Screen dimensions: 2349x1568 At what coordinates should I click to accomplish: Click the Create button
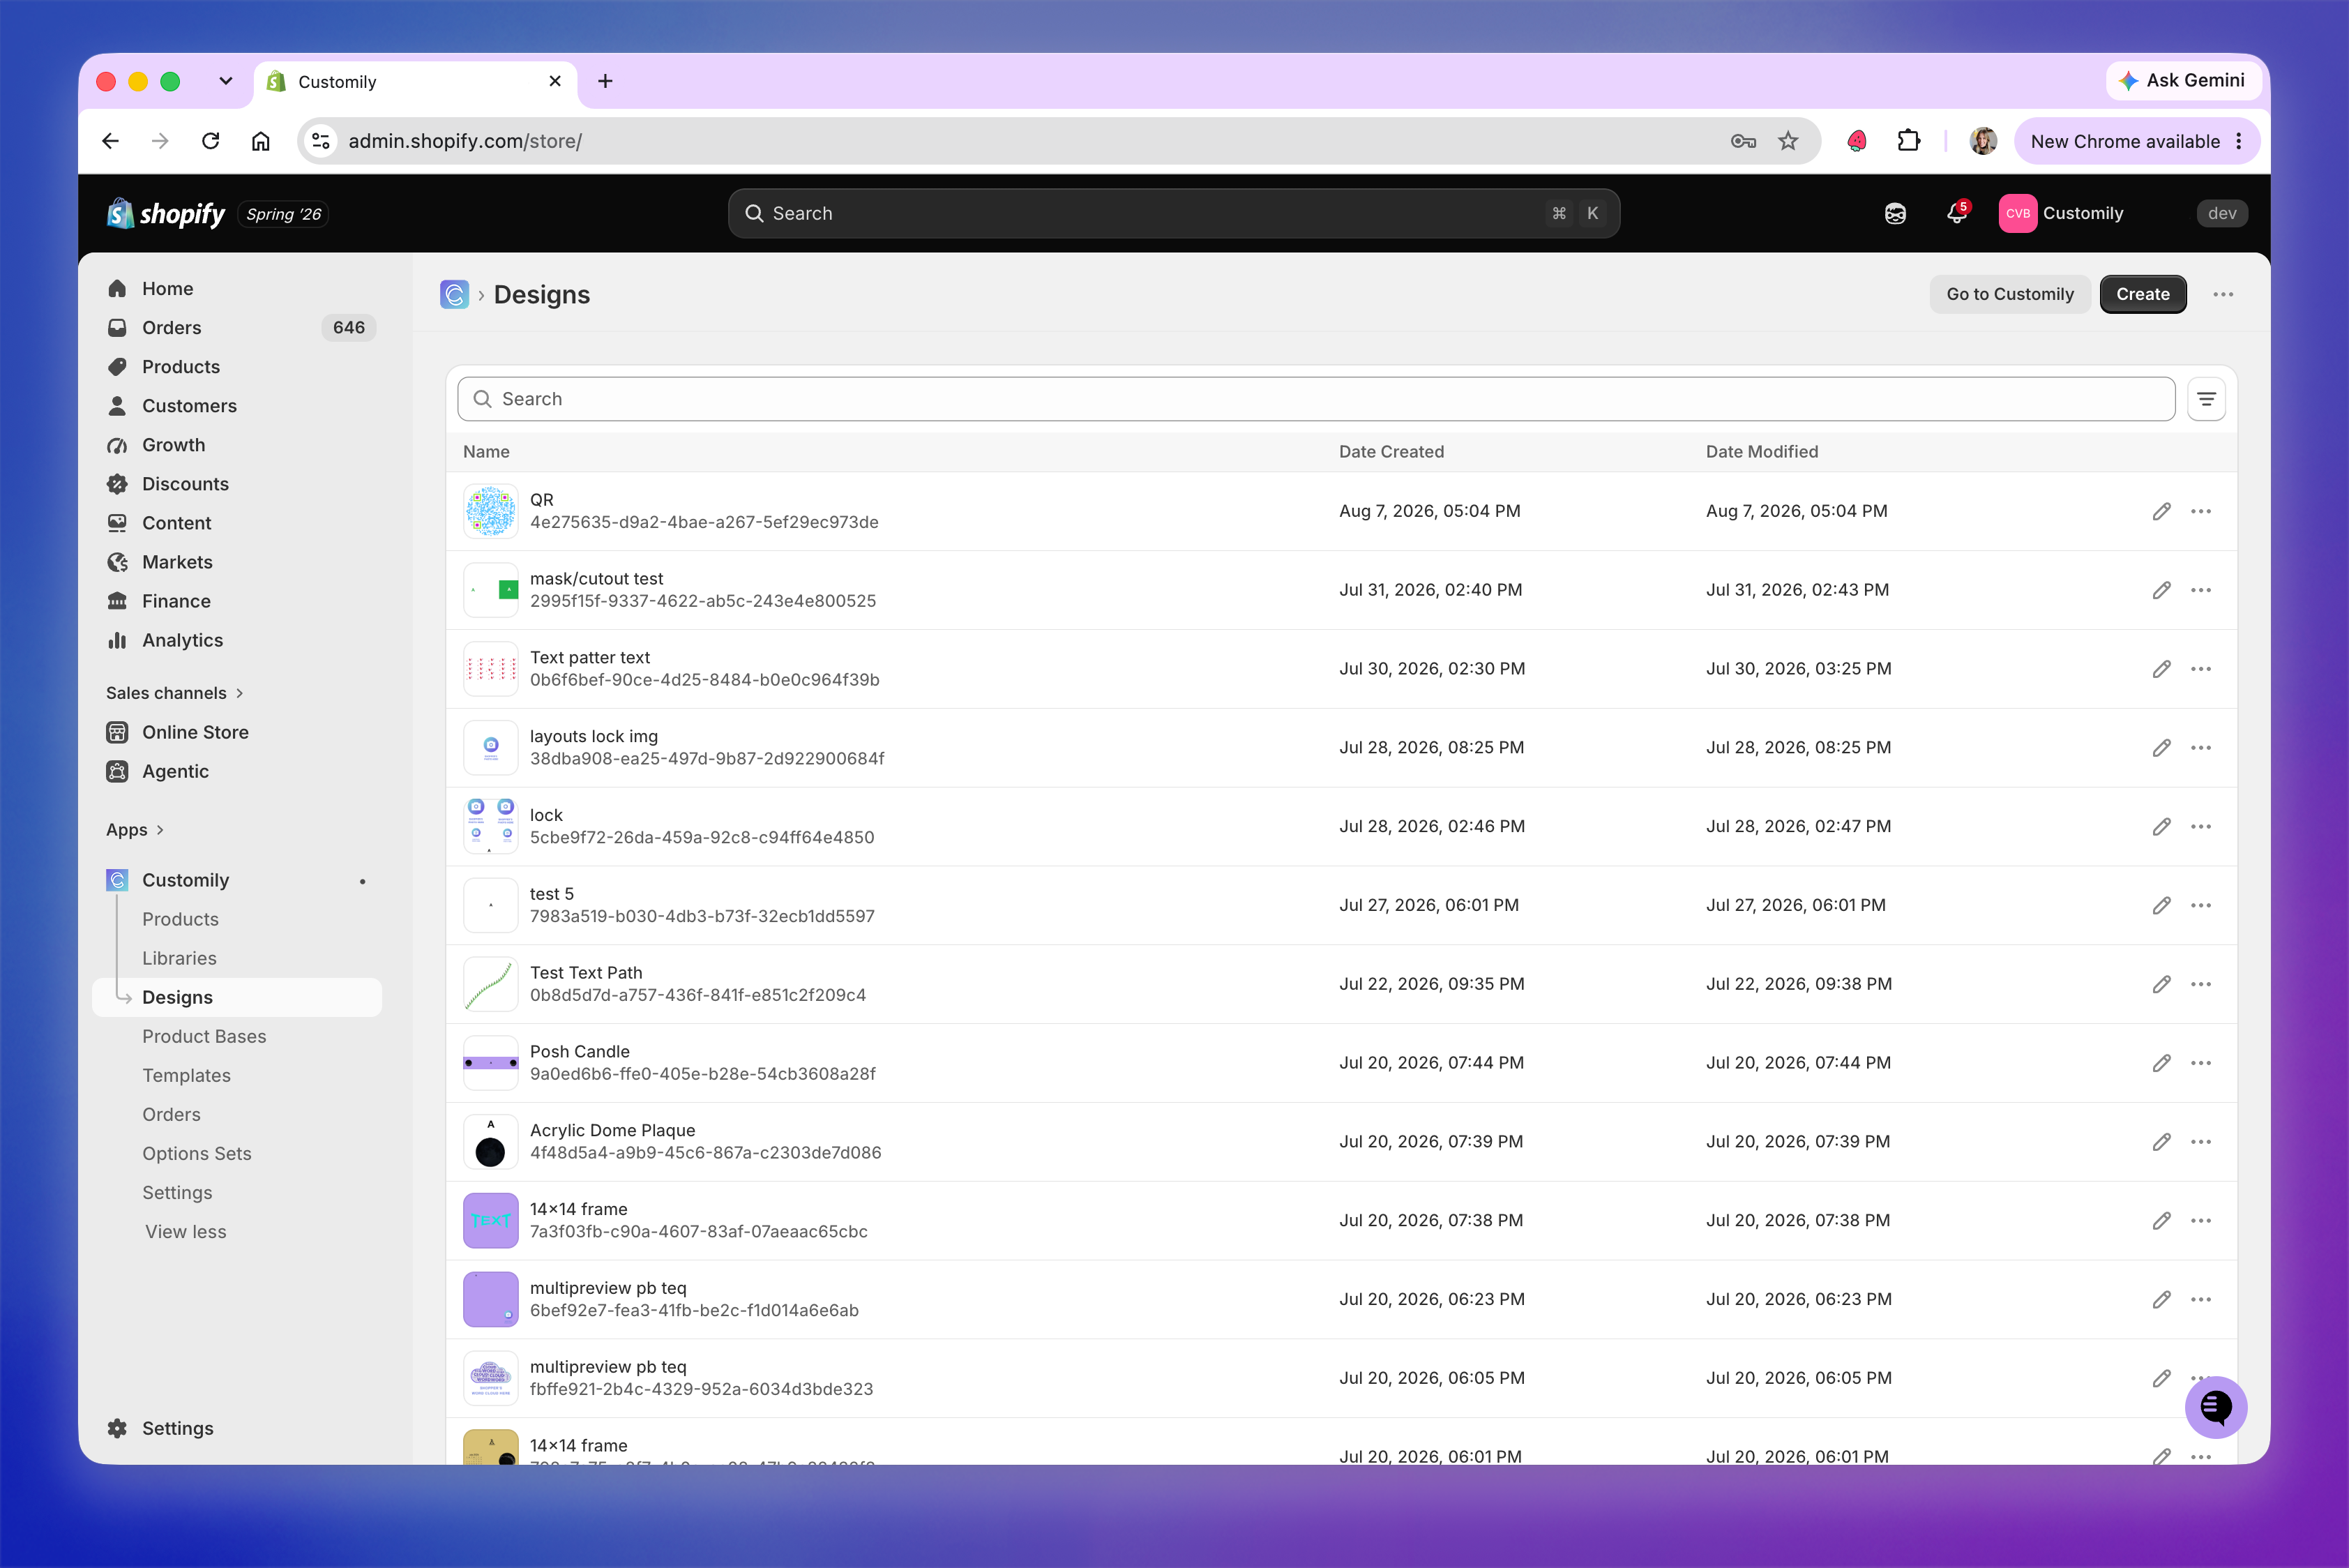click(x=2142, y=294)
